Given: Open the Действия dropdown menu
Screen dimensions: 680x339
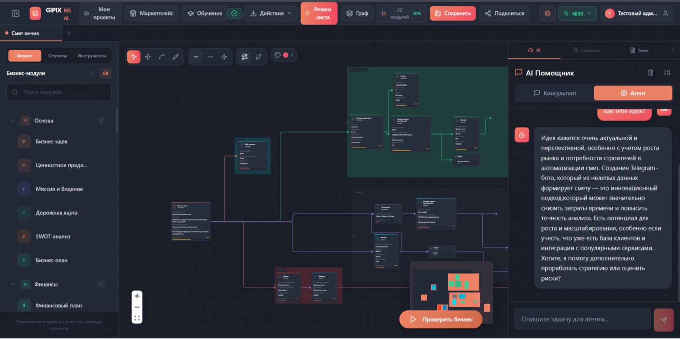Looking at the screenshot, I should (x=271, y=14).
